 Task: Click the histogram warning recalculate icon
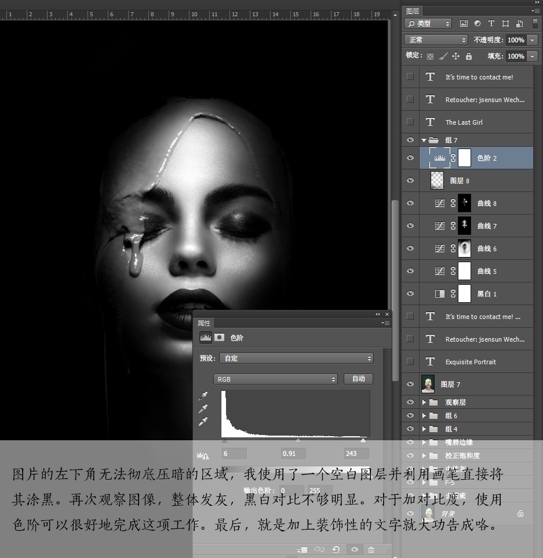coord(203,455)
